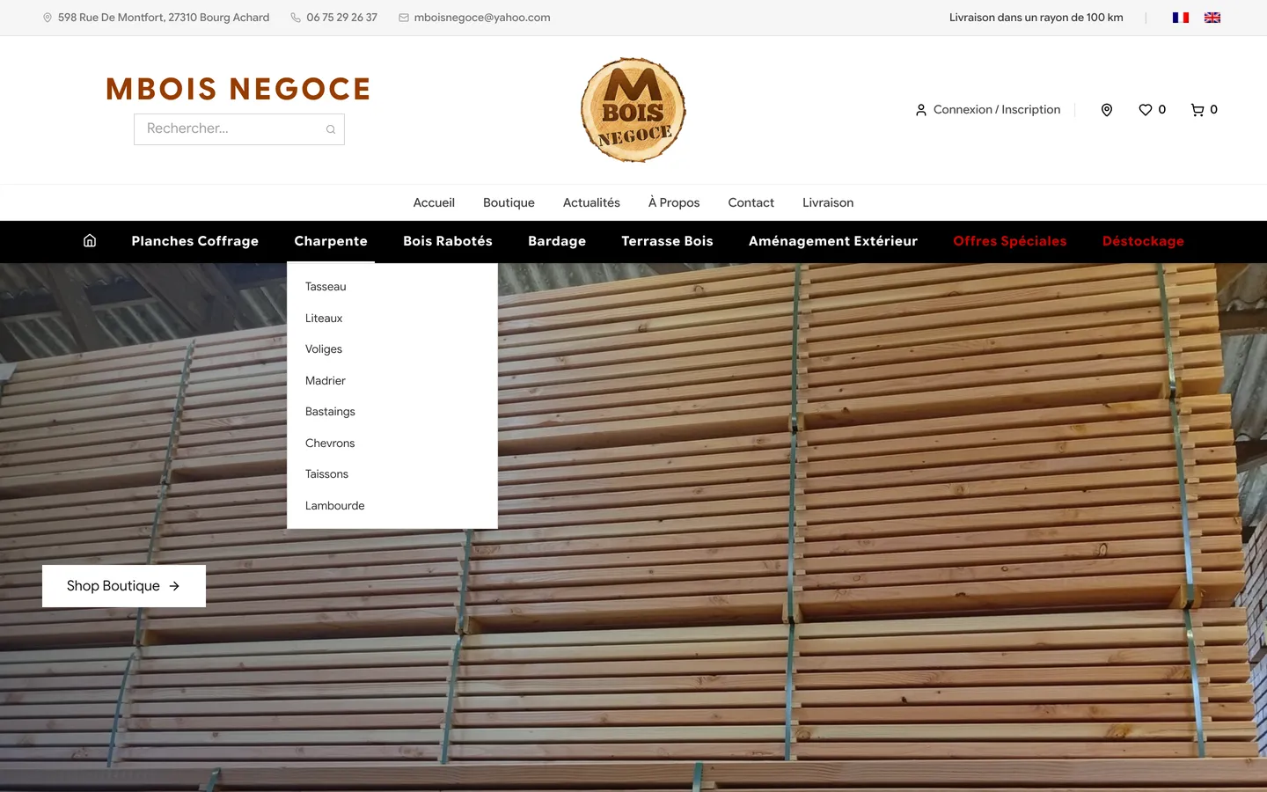This screenshot has height=792, width=1267.
Task: Click 'Livraison dans un rayon de 100 km'
Action: (x=1036, y=18)
